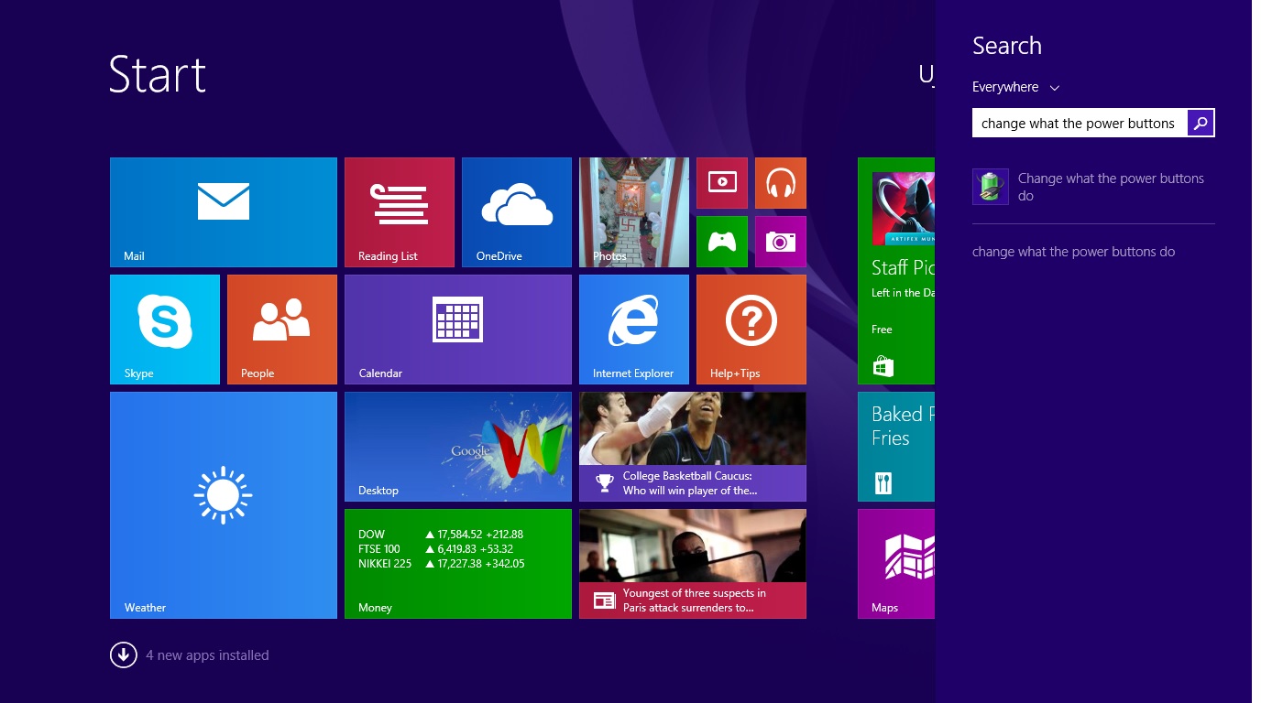
Task: Open the College Basketball Caucus sports tile
Action: 693,447
